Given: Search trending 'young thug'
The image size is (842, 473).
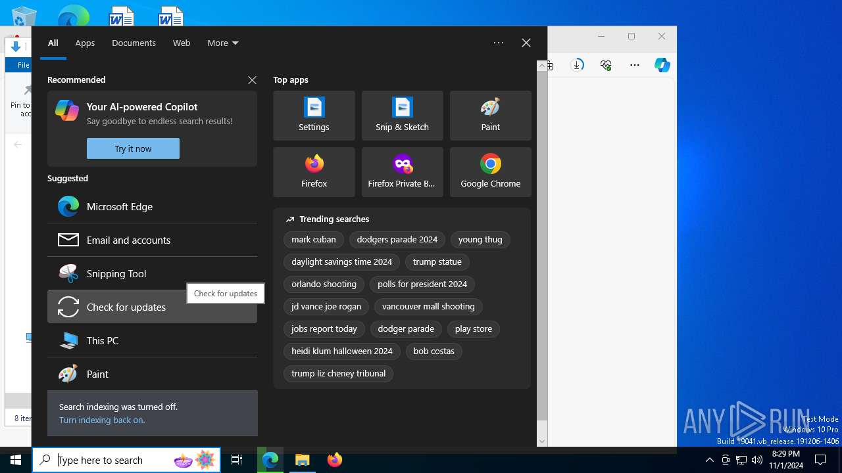Looking at the screenshot, I should pos(480,240).
